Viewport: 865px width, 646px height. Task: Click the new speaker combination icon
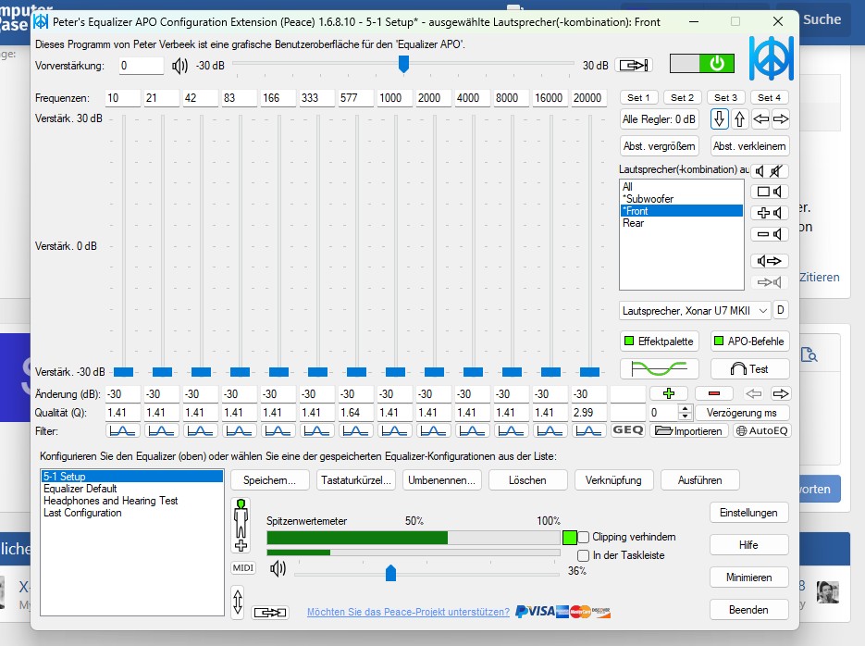click(x=769, y=192)
